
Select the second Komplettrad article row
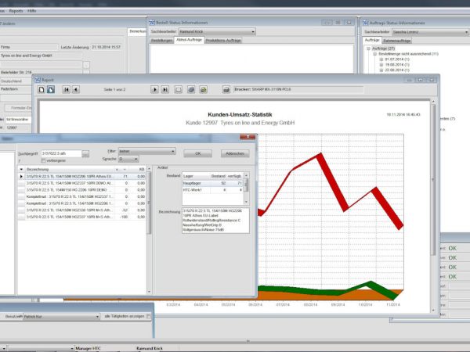82,203
